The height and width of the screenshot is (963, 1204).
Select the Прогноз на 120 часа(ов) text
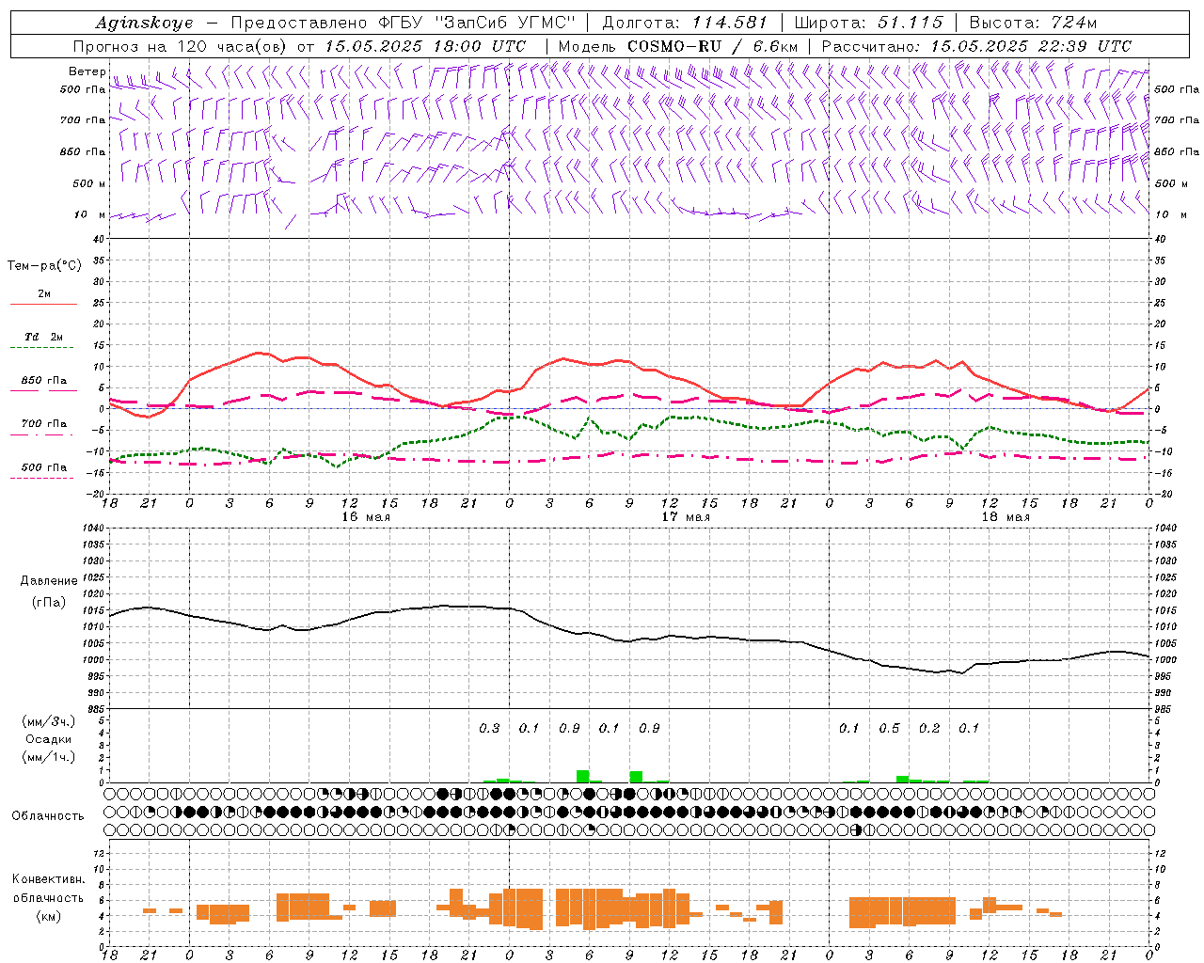(x=182, y=46)
